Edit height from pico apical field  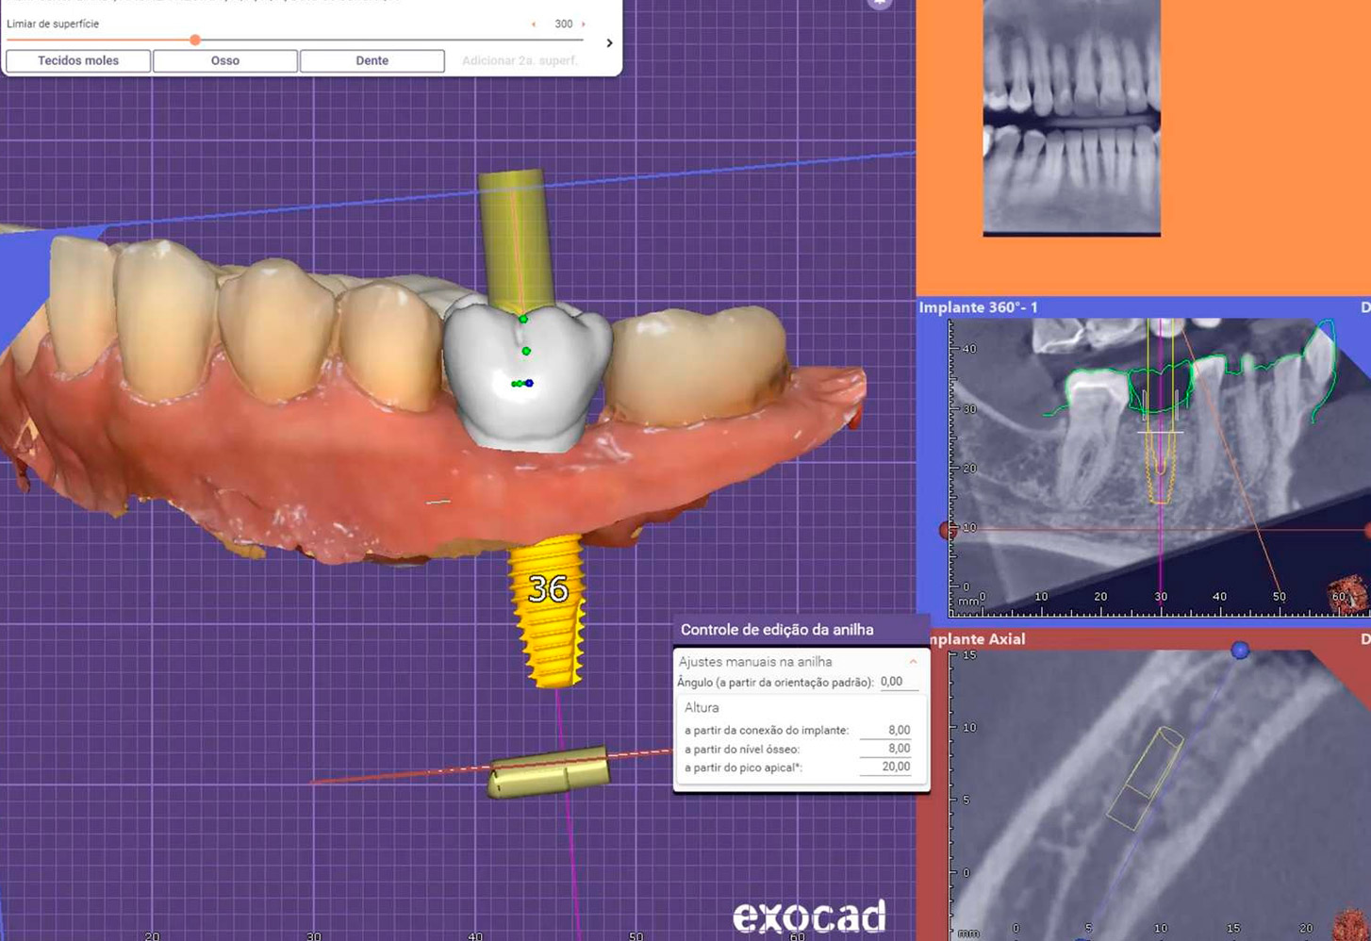coord(887,768)
